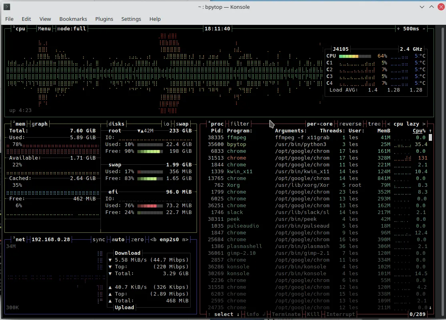Open the Help menu

(155, 19)
